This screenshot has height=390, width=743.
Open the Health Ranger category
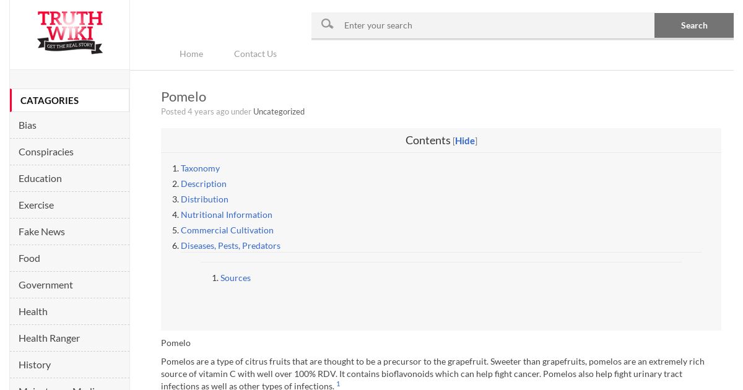69,338
